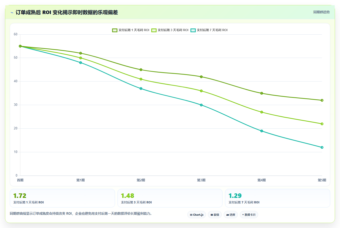The width and height of the screenshot is (340, 228).
Task: Click the lightning icon beside the card title
Action: 12,13
